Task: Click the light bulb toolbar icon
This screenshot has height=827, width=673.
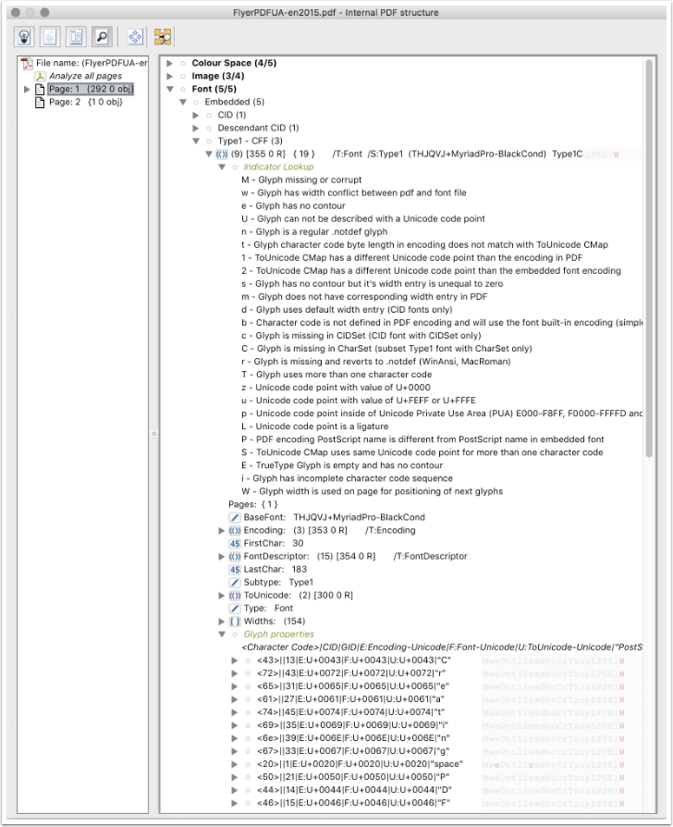Action: click(24, 36)
